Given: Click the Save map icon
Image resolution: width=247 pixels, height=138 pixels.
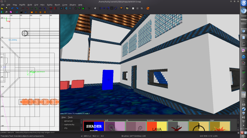Looking at the screenshot, I should (x=6, y=8).
